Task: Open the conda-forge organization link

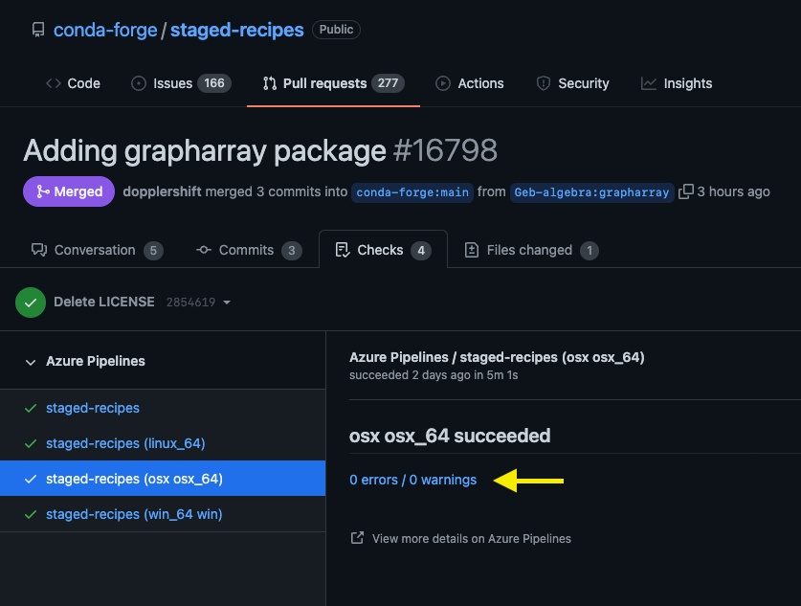Action: coord(105,30)
